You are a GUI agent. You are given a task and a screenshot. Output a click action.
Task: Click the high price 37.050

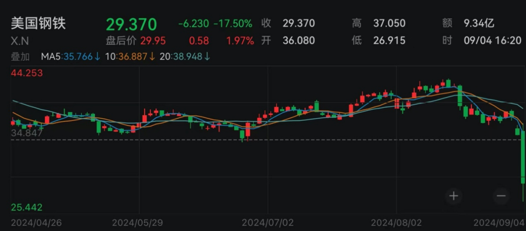point(389,23)
